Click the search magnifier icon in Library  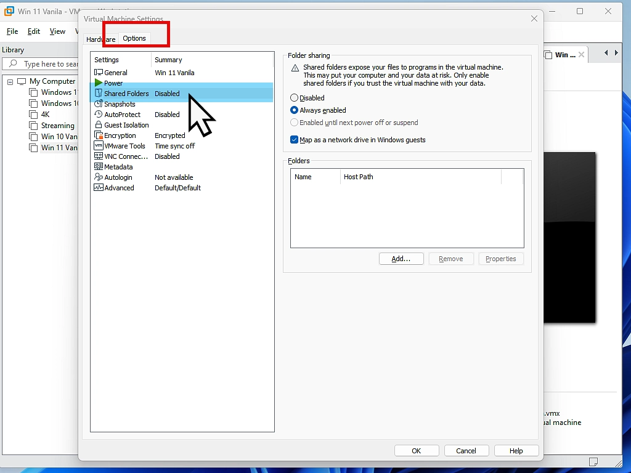pyautogui.click(x=13, y=63)
